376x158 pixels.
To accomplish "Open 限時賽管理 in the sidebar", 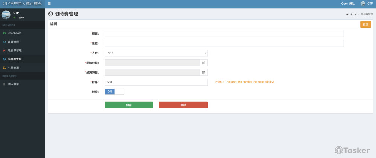I will coord(15,59).
